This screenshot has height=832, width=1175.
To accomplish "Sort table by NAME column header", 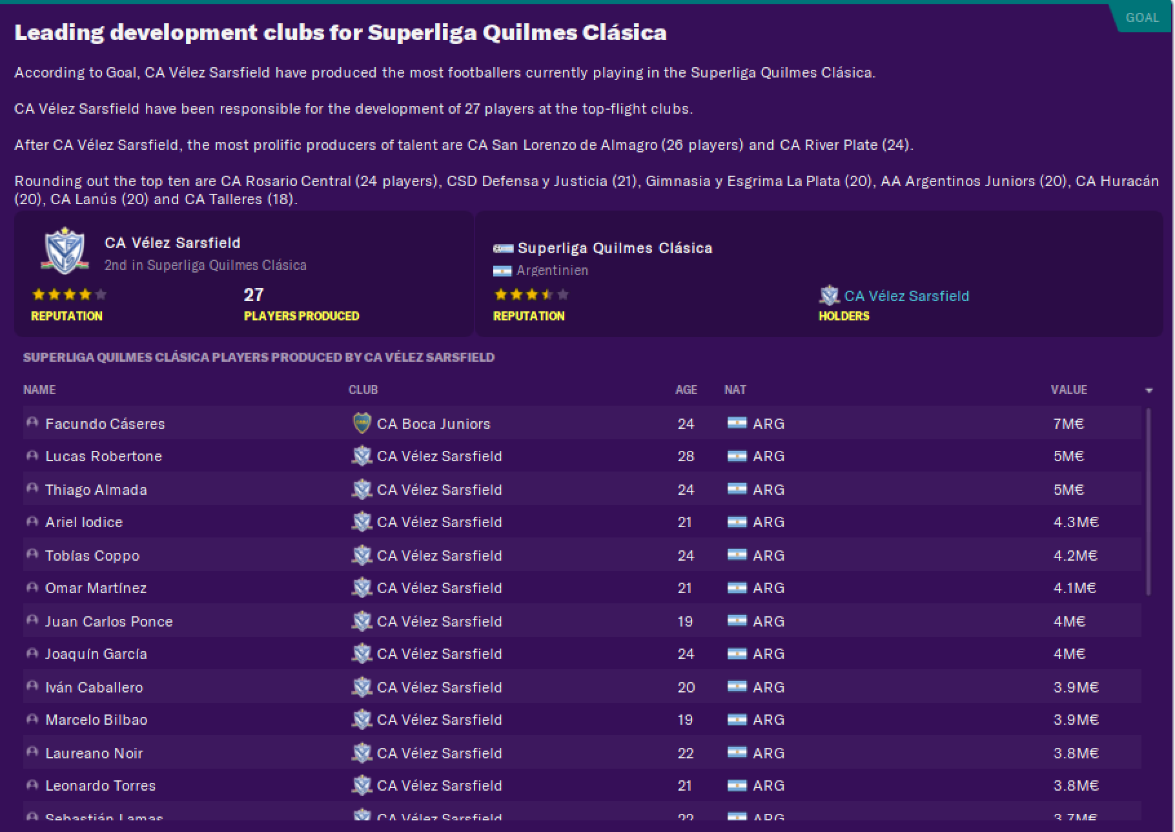I will (39, 390).
